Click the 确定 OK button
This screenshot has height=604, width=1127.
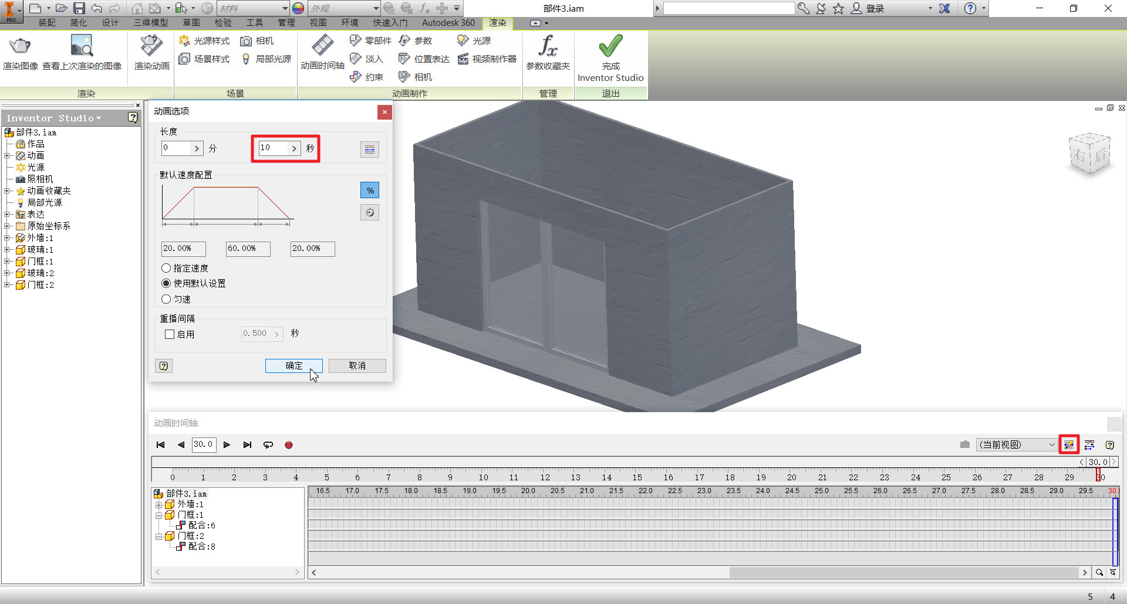coord(293,365)
